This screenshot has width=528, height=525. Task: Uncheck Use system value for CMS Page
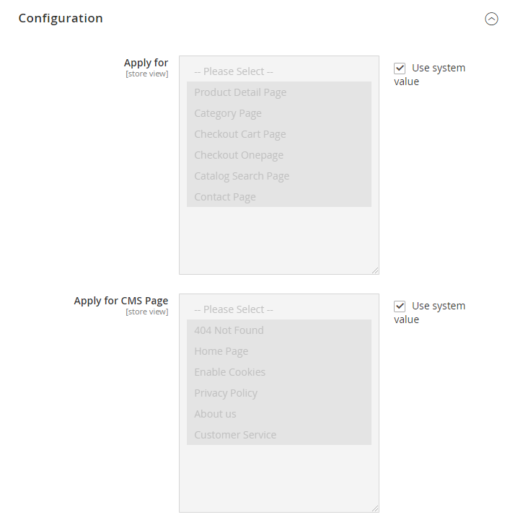coord(400,306)
